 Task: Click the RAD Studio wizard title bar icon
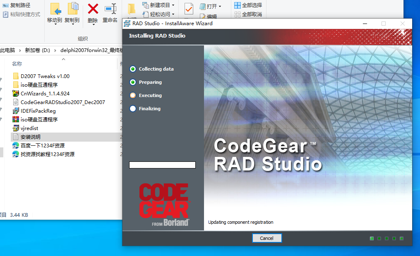pyautogui.click(x=127, y=24)
